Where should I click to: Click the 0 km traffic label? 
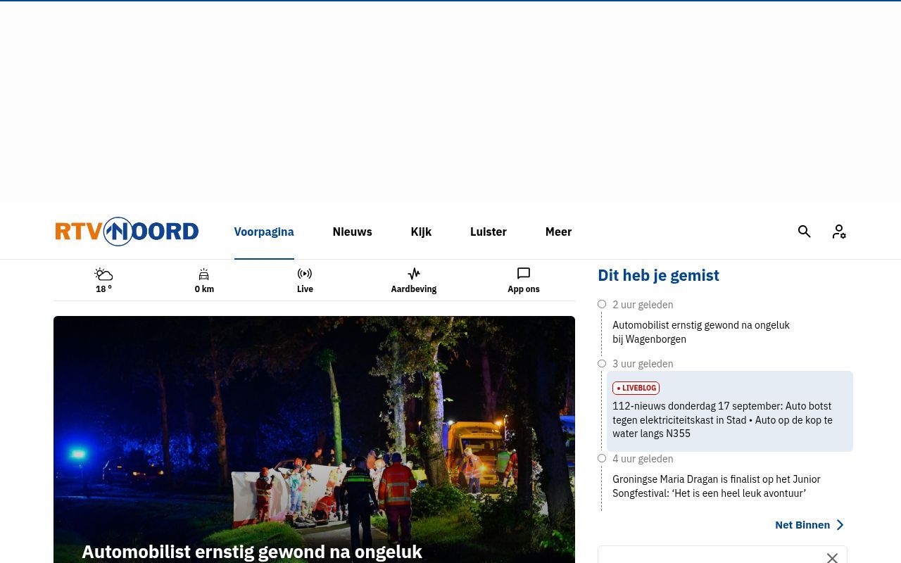(x=204, y=289)
